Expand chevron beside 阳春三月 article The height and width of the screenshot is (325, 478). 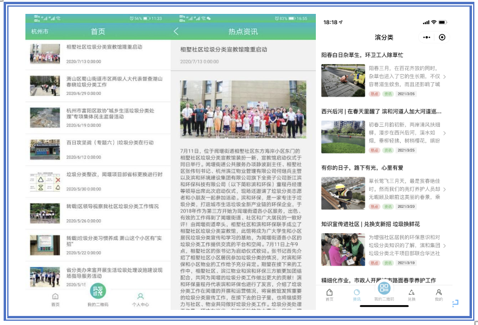[445, 77]
